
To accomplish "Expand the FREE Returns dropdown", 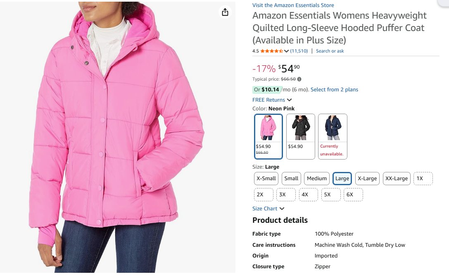I will pos(289,100).
